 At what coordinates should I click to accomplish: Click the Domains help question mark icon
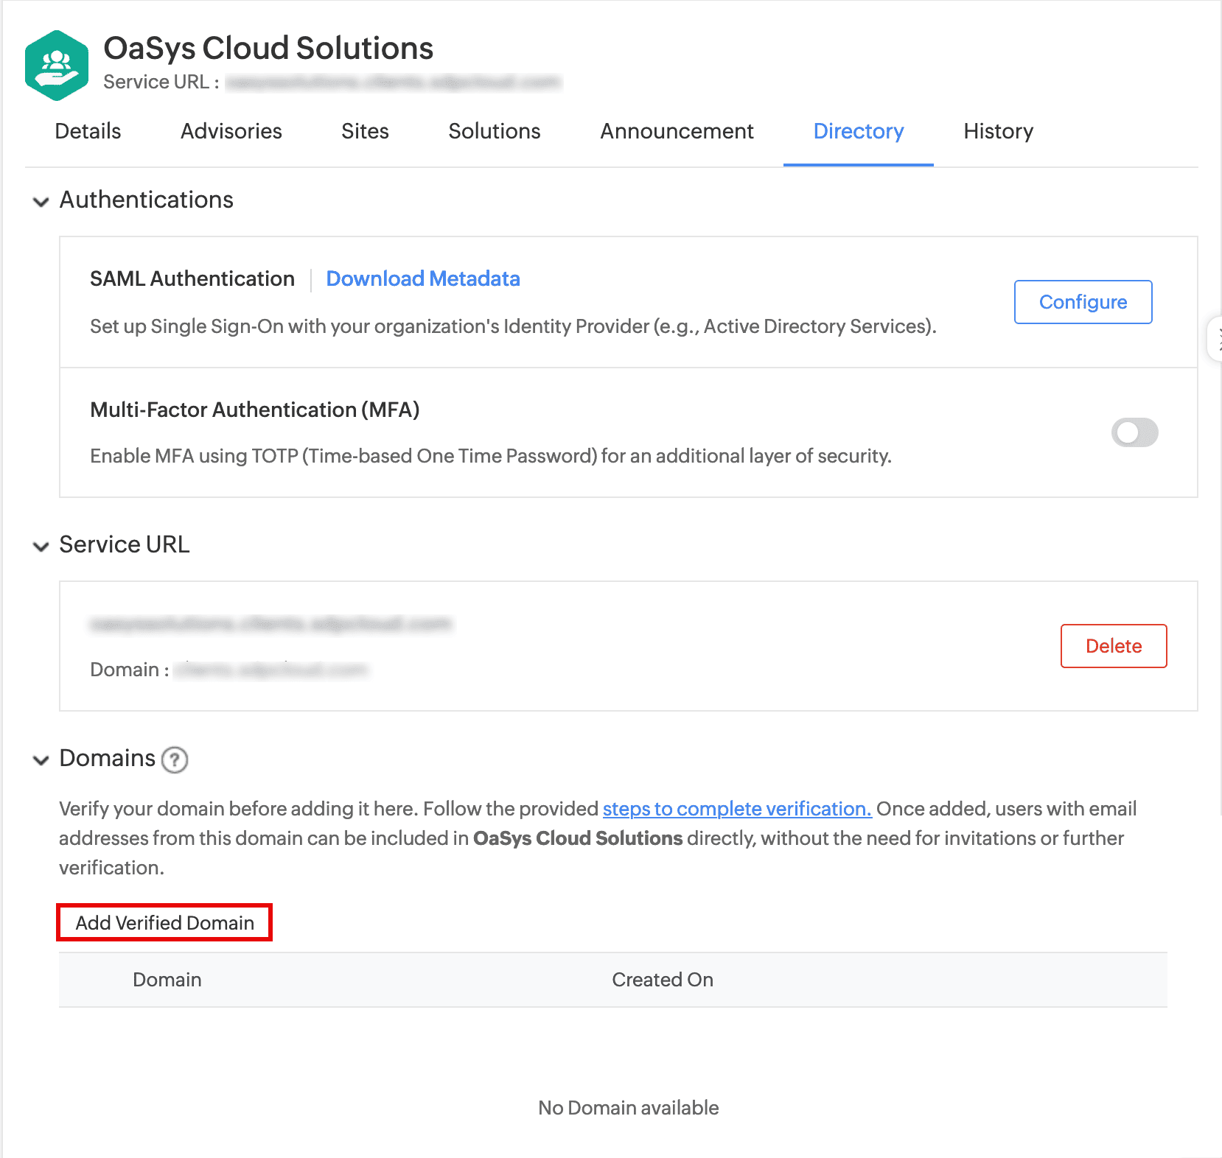175,759
